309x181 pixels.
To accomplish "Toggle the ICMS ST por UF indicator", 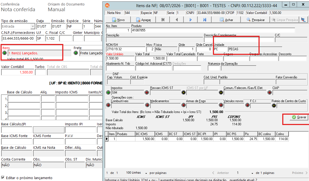I will (184, 93).
